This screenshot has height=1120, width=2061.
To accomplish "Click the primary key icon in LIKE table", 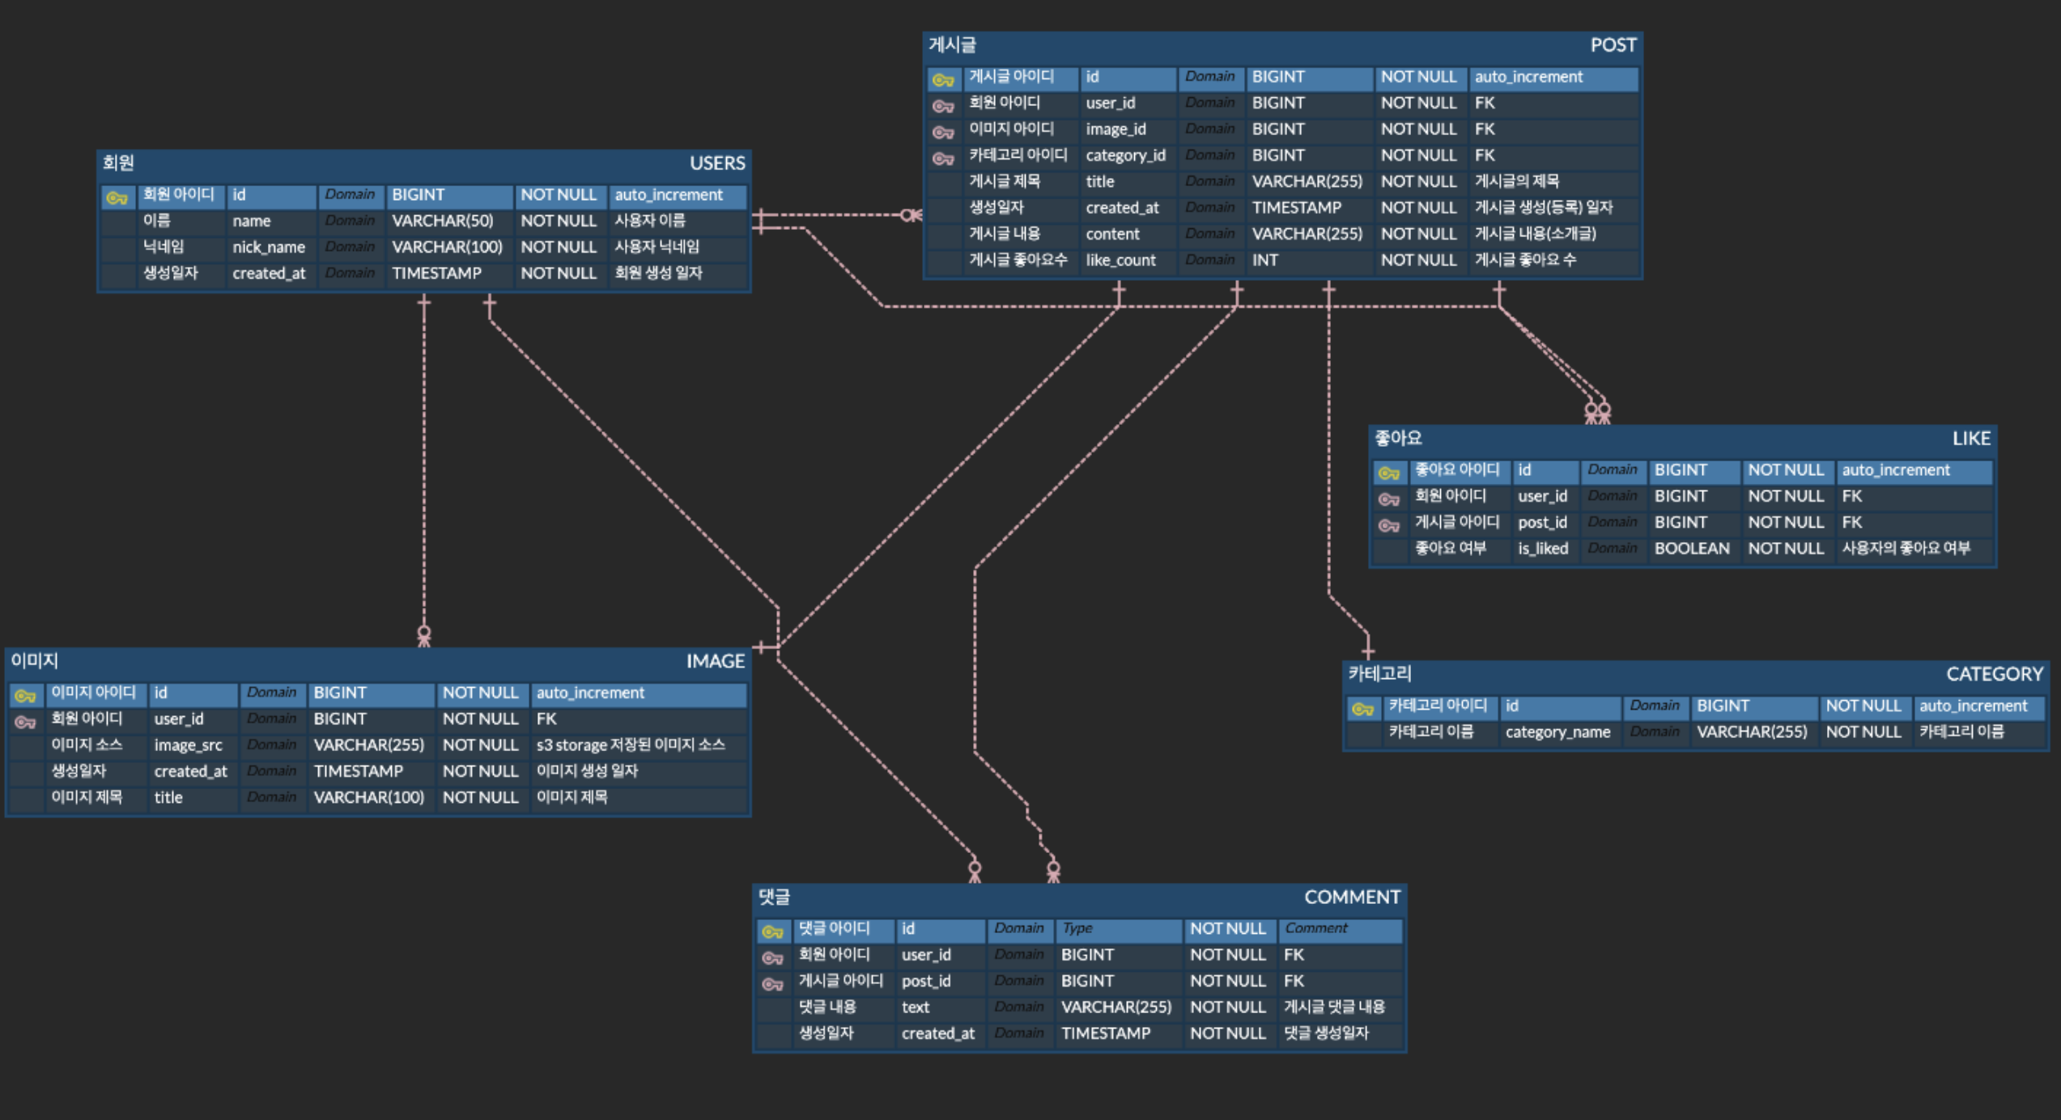I will coord(1389,473).
